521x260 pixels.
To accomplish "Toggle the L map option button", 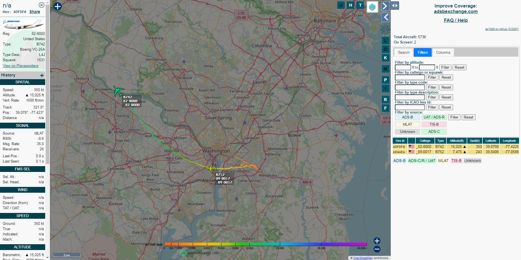I will (x=385, y=41).
